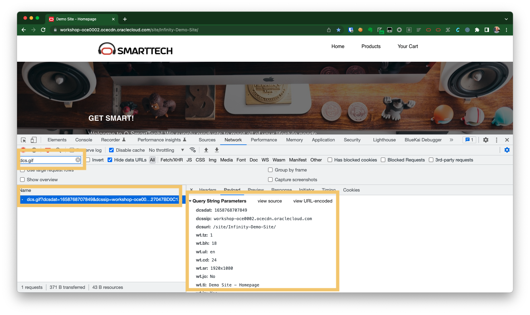The height and width of the screenshot is (315, 530).
Task: Enable the 3rd-party requests checkbox
Action: tap(431, 160)
